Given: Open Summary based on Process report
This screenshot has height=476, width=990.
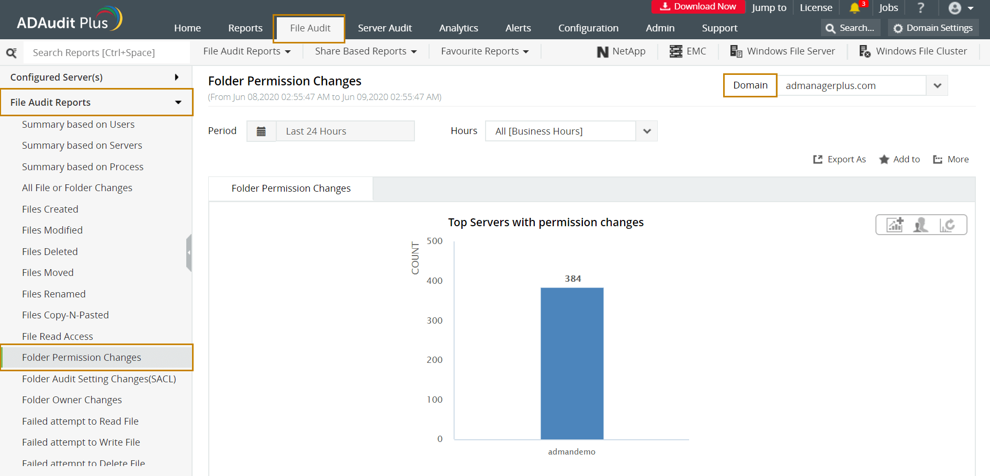Looking at the screenshot, I should (x=83, y=167).
